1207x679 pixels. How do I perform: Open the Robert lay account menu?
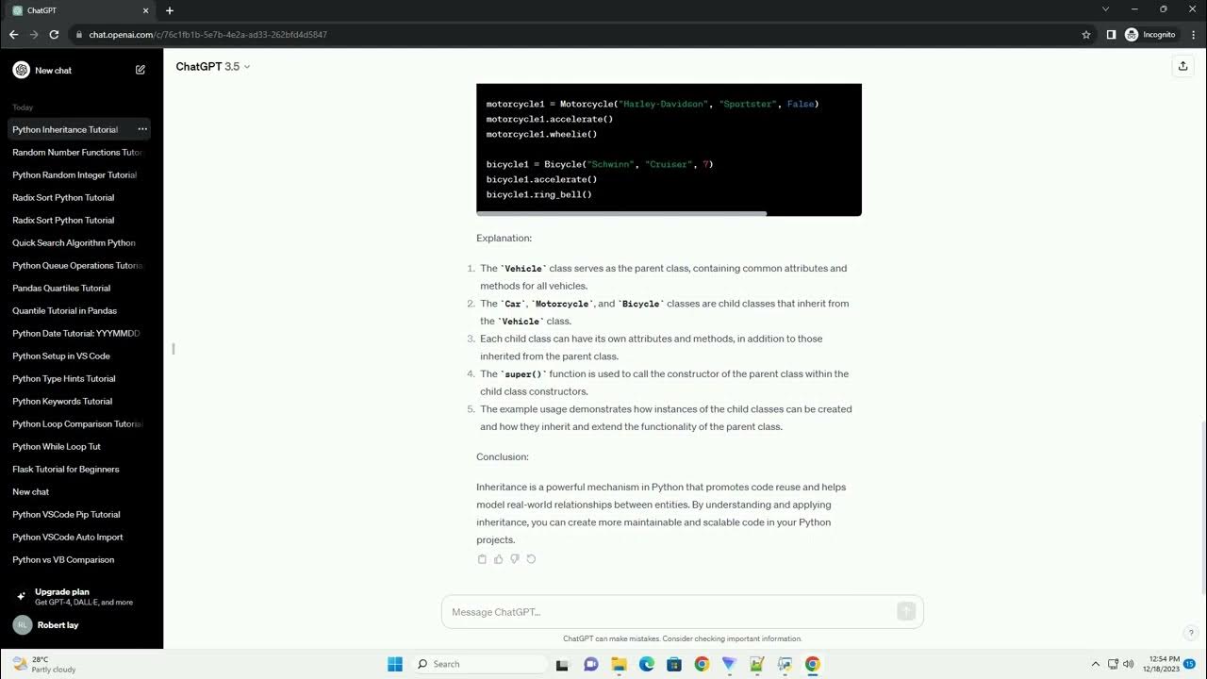(x=81, y=624)
